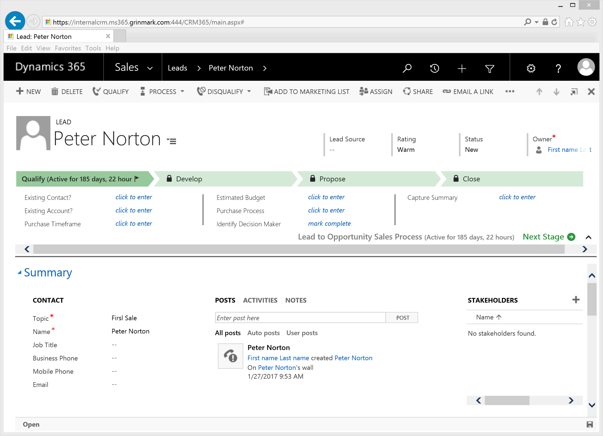
Task: Select the Auto posts tab in feed
Action: point(264,333)
